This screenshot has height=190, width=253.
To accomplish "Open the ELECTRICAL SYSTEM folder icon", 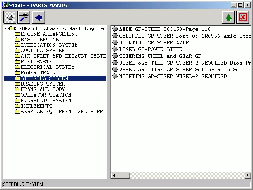I will pyautogui.click(x=17, y=67).
